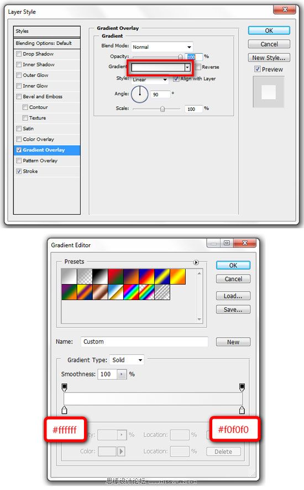Choose the Spectrum rainbow gradient preset
304x490 pixels.
coord(131,292)
